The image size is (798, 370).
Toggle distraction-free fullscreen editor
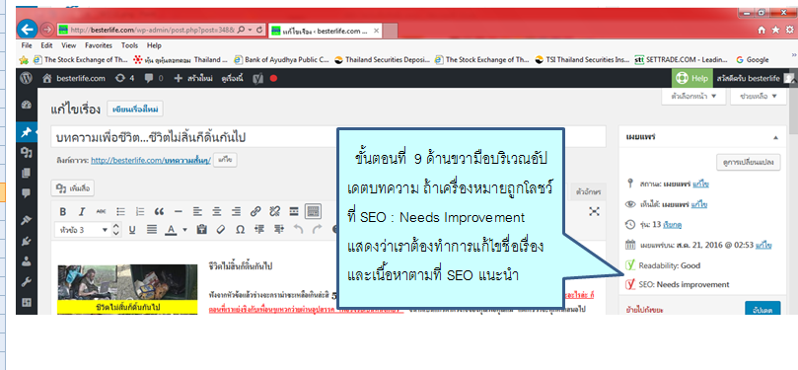click(x=594, y=211)
